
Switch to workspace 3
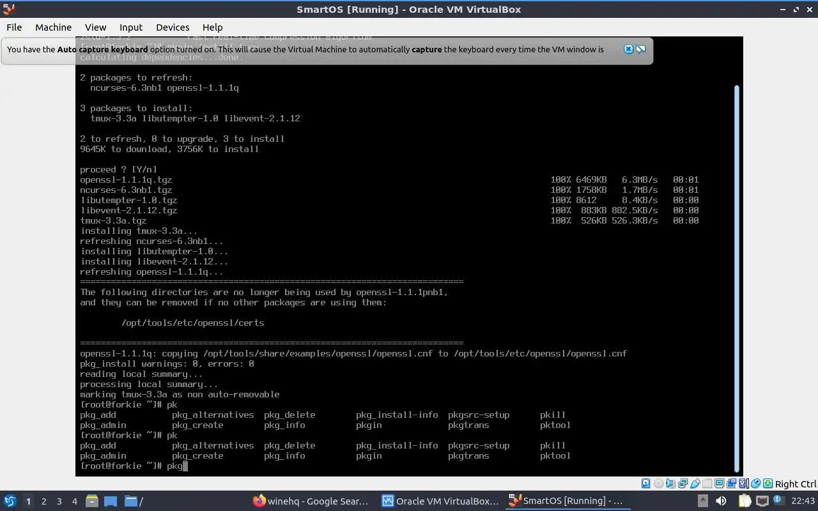[x=59, y=501]
